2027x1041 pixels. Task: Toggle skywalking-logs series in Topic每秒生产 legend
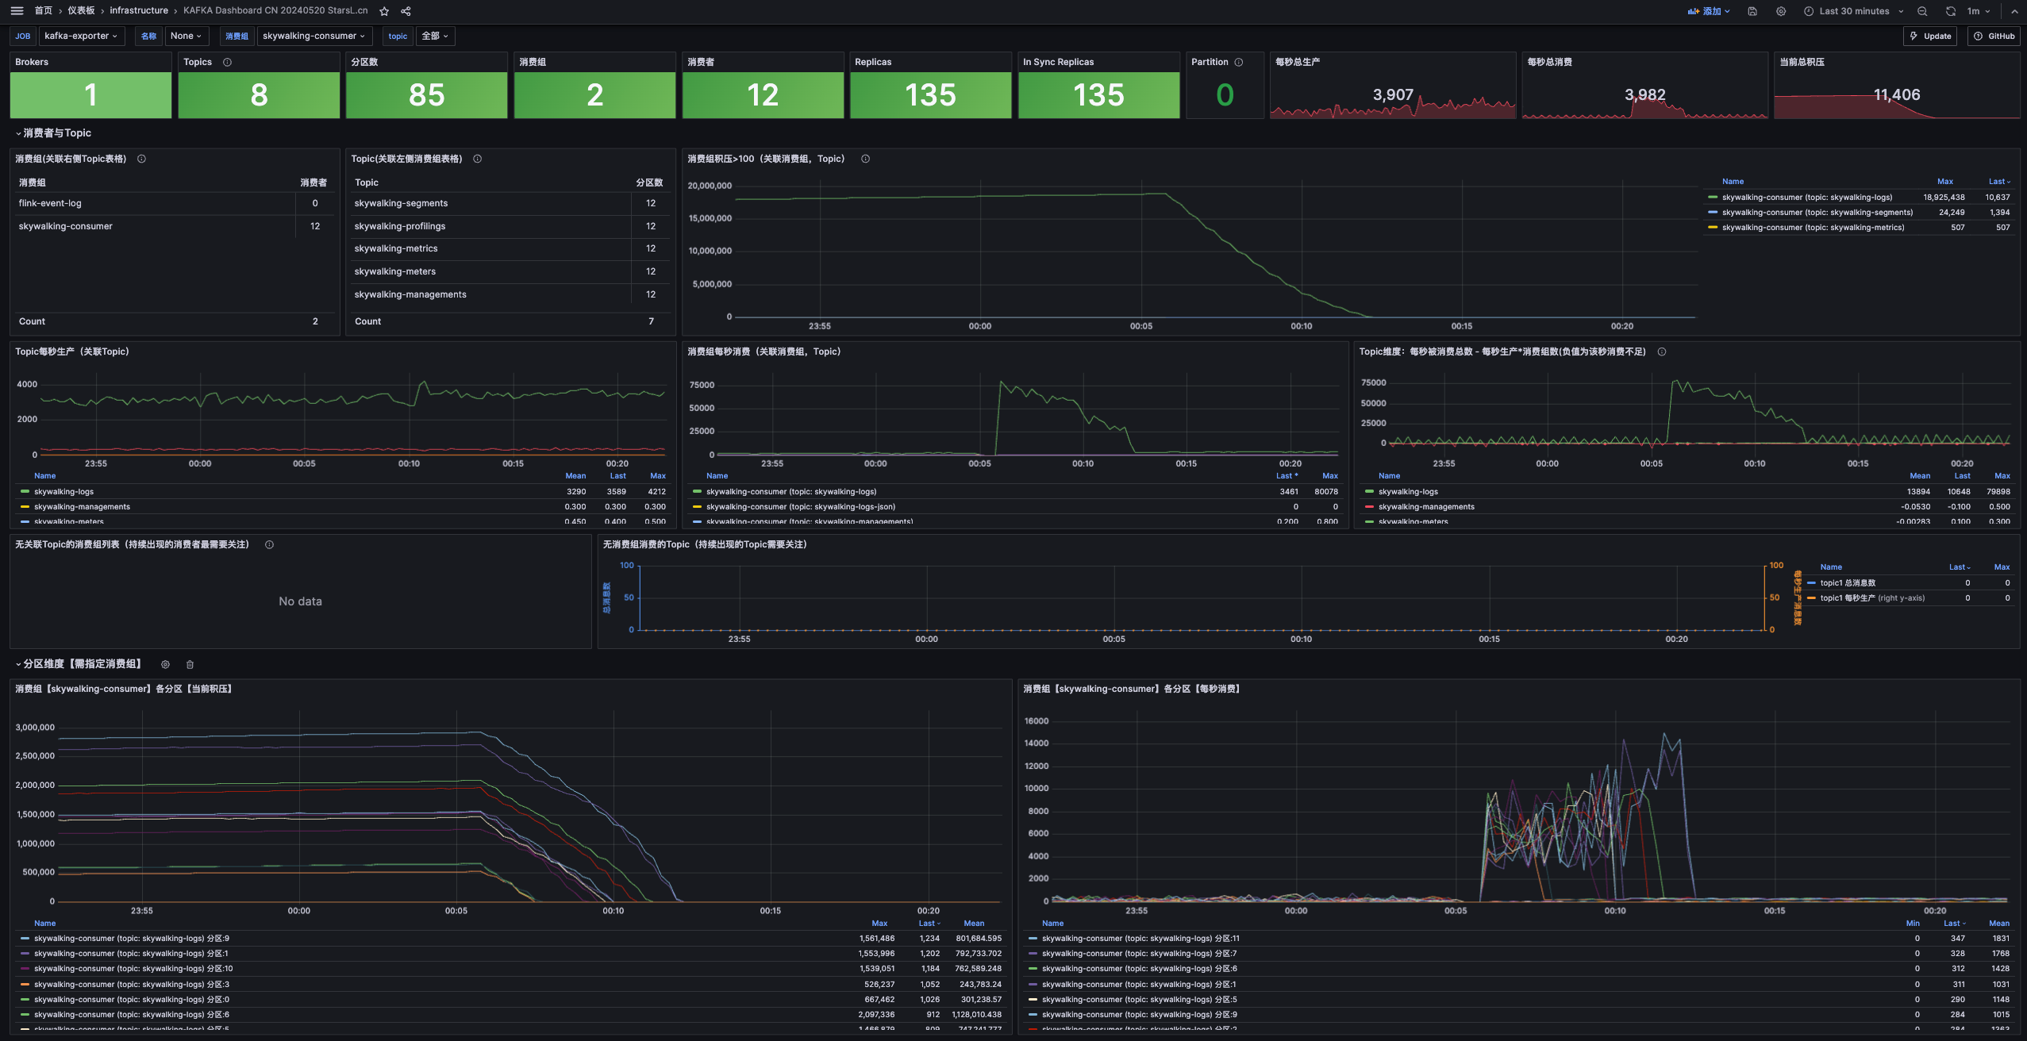pyautogui.click(x=63, y=492)
